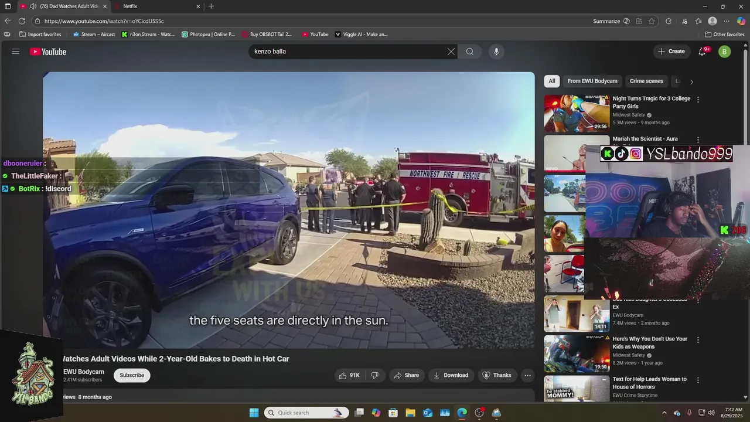Start voice search with microphone
Image resolution: width=750 pixels, height=422 pixels.
pos(496,52)
